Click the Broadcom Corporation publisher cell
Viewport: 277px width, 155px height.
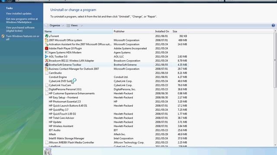[127, 61]
